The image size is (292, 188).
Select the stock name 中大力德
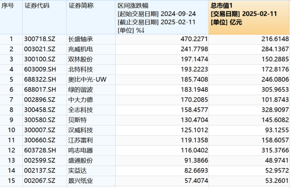[x=80, y=100]
